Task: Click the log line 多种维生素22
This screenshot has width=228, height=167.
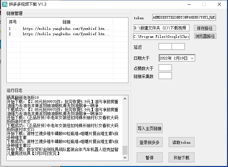Action: (19, 145)
